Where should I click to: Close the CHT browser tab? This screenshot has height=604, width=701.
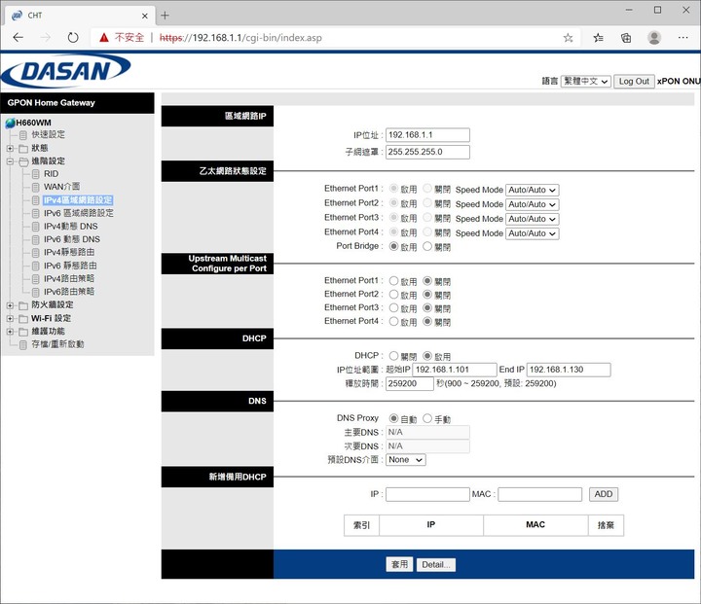coord(144,16)
